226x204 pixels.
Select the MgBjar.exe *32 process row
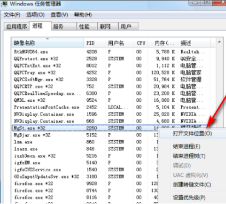(x=85, y=135)
